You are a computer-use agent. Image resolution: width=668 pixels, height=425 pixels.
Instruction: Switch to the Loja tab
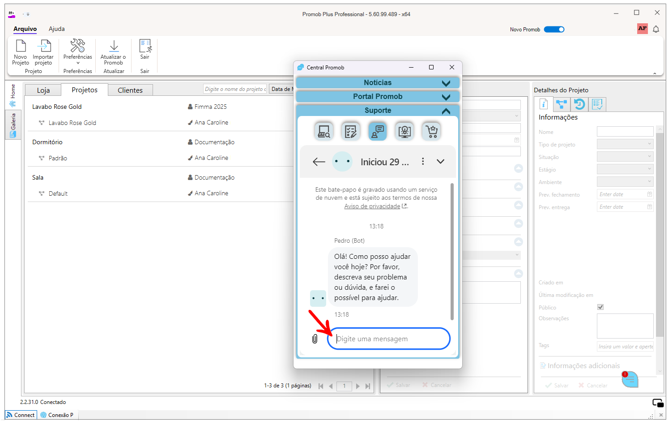click(43, 90)
